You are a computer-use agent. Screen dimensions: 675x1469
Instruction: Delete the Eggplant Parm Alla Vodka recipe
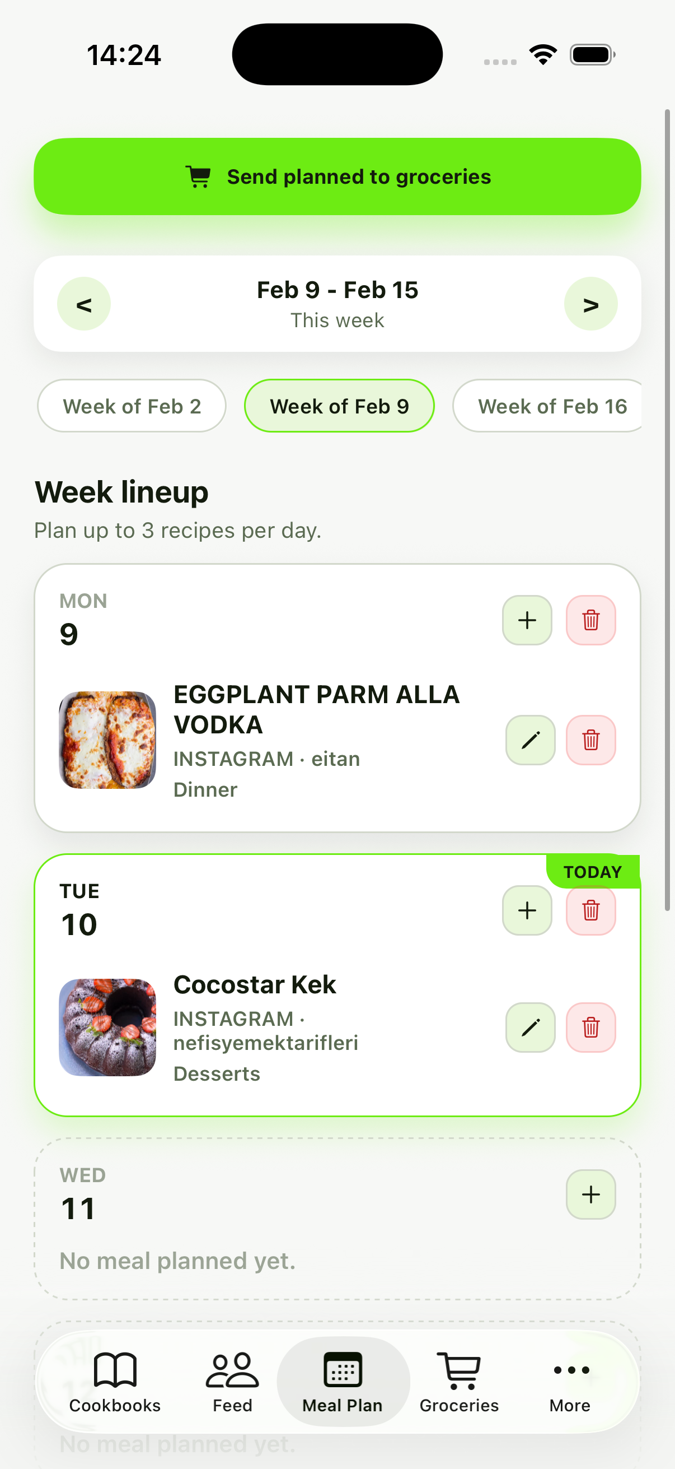coord(590,740)
